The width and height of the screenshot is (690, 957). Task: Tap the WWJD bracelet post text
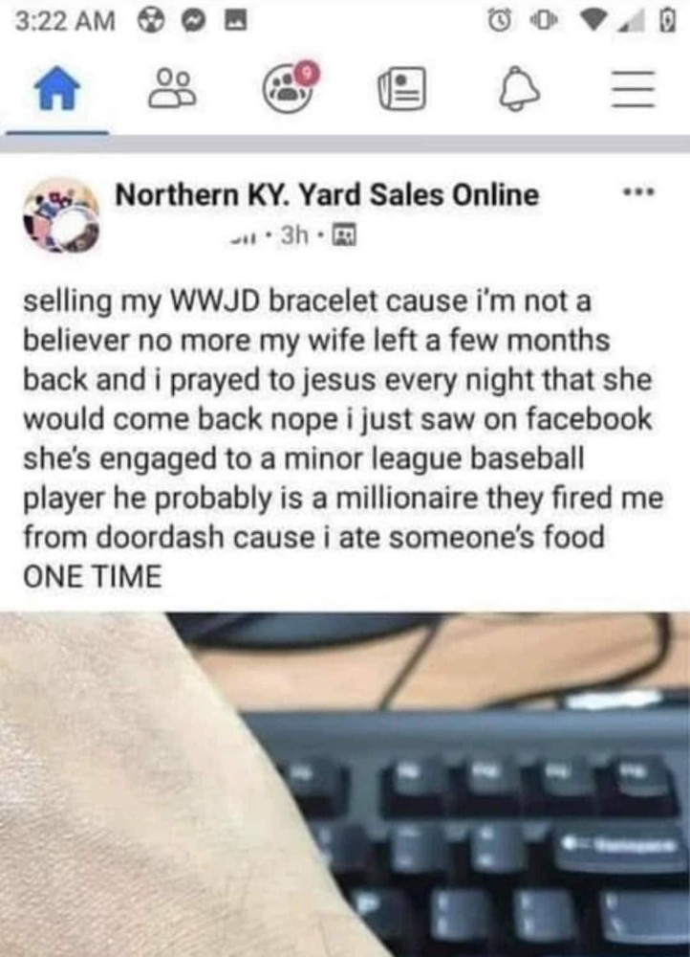coord(343,439)
